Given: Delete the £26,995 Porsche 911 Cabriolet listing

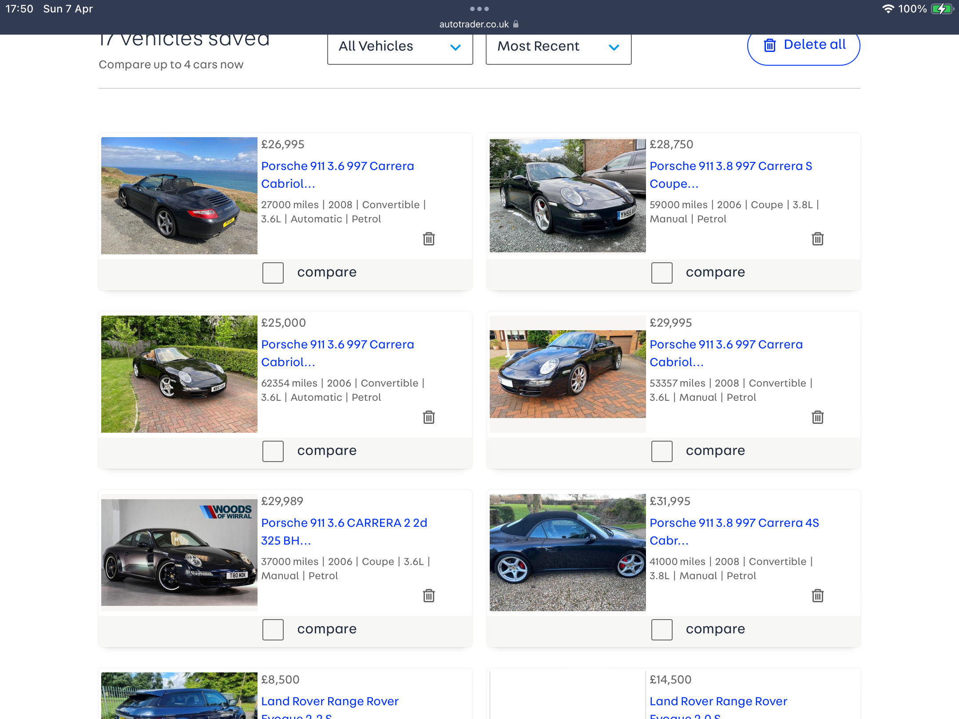Looking at the screenshot, I should tap(428, 239).
